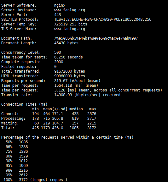Click the 99% percentile value 2612
This screenshot has width=168, height=182.
(23, 175)
